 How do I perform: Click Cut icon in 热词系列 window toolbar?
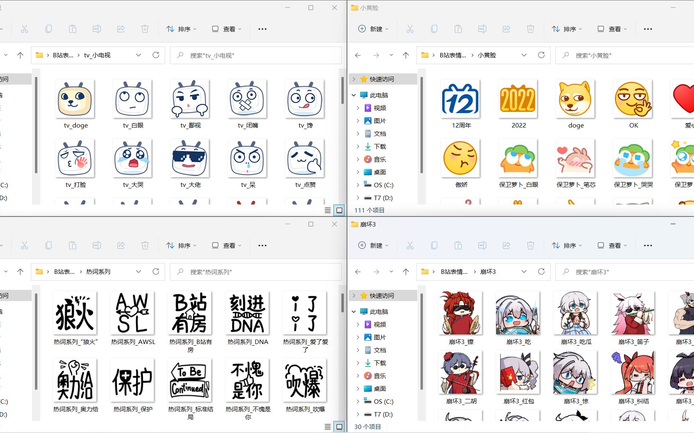[24, 245]
